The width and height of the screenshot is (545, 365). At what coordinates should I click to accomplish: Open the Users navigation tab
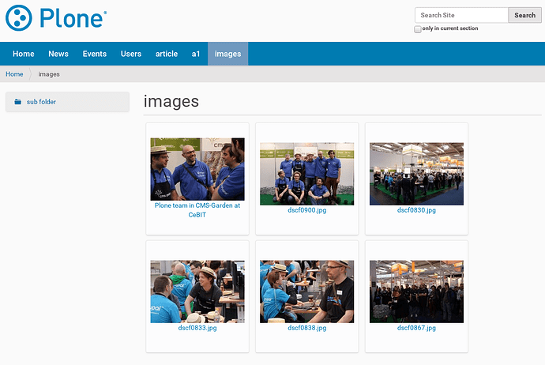(x=131, y=54)
